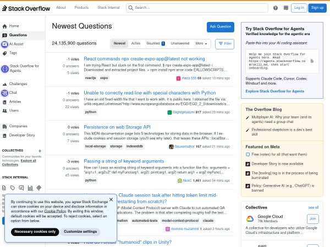The width and height of the screenshot is (330, 247).
Task: Open question about npx create-expo-app not working
Action: 144,59
